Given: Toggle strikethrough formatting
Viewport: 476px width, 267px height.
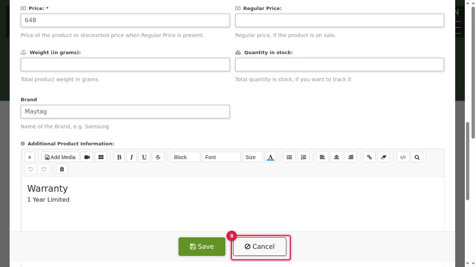Looking at the screenshot, I should tap(158, 157).
